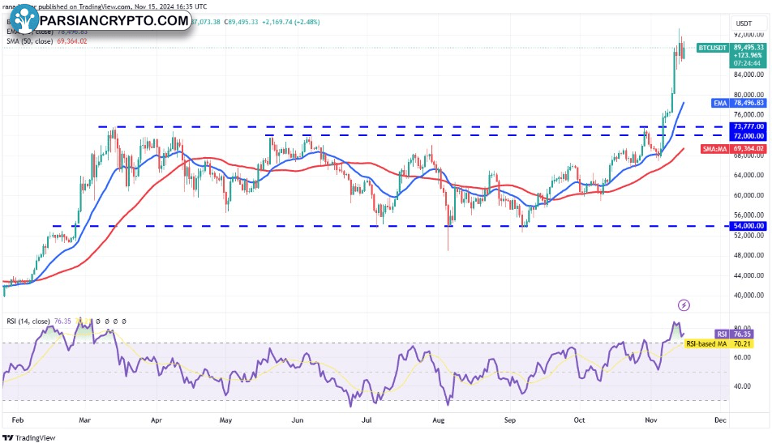The width and height of the screenshot is (772, 443).
Task: Click the blue EMA axis tag
Action: pyautogui.click(x=720, y=103)
